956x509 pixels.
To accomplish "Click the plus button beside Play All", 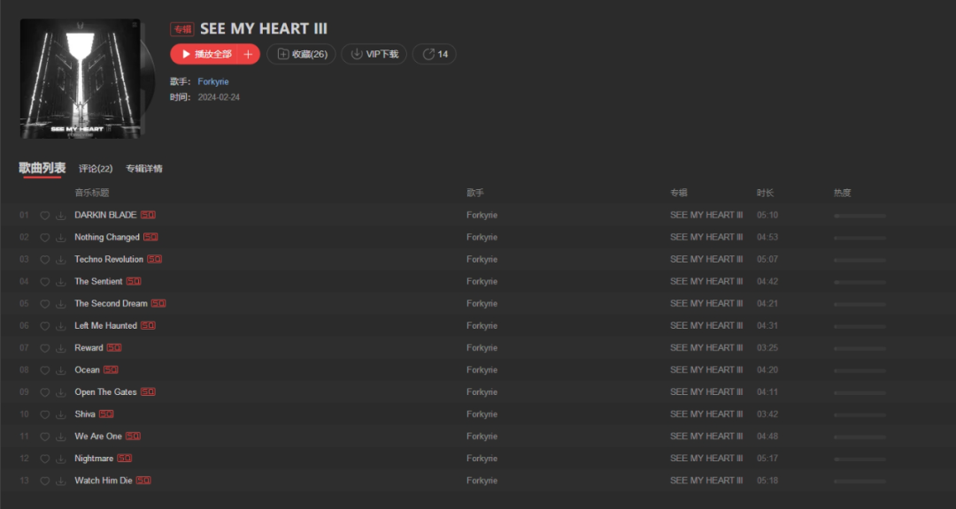I will point(248,54).
